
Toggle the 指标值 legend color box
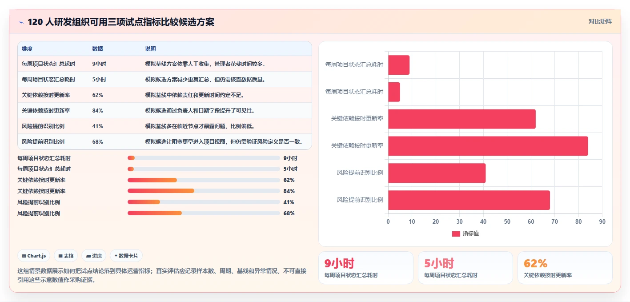coord(456,234)
